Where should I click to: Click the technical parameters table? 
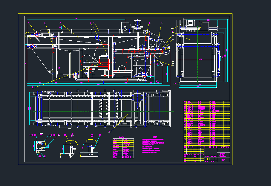123,148
